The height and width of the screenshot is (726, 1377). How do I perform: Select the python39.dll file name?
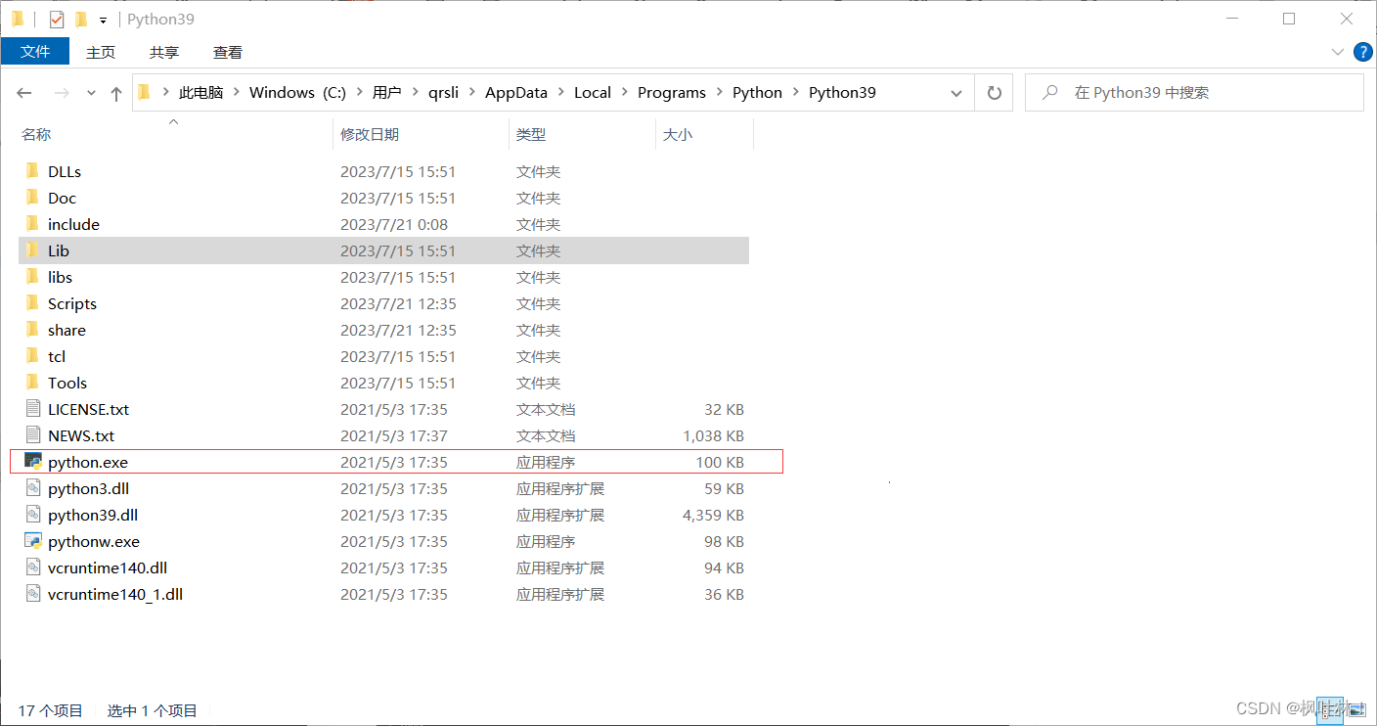tap(93, 515)
